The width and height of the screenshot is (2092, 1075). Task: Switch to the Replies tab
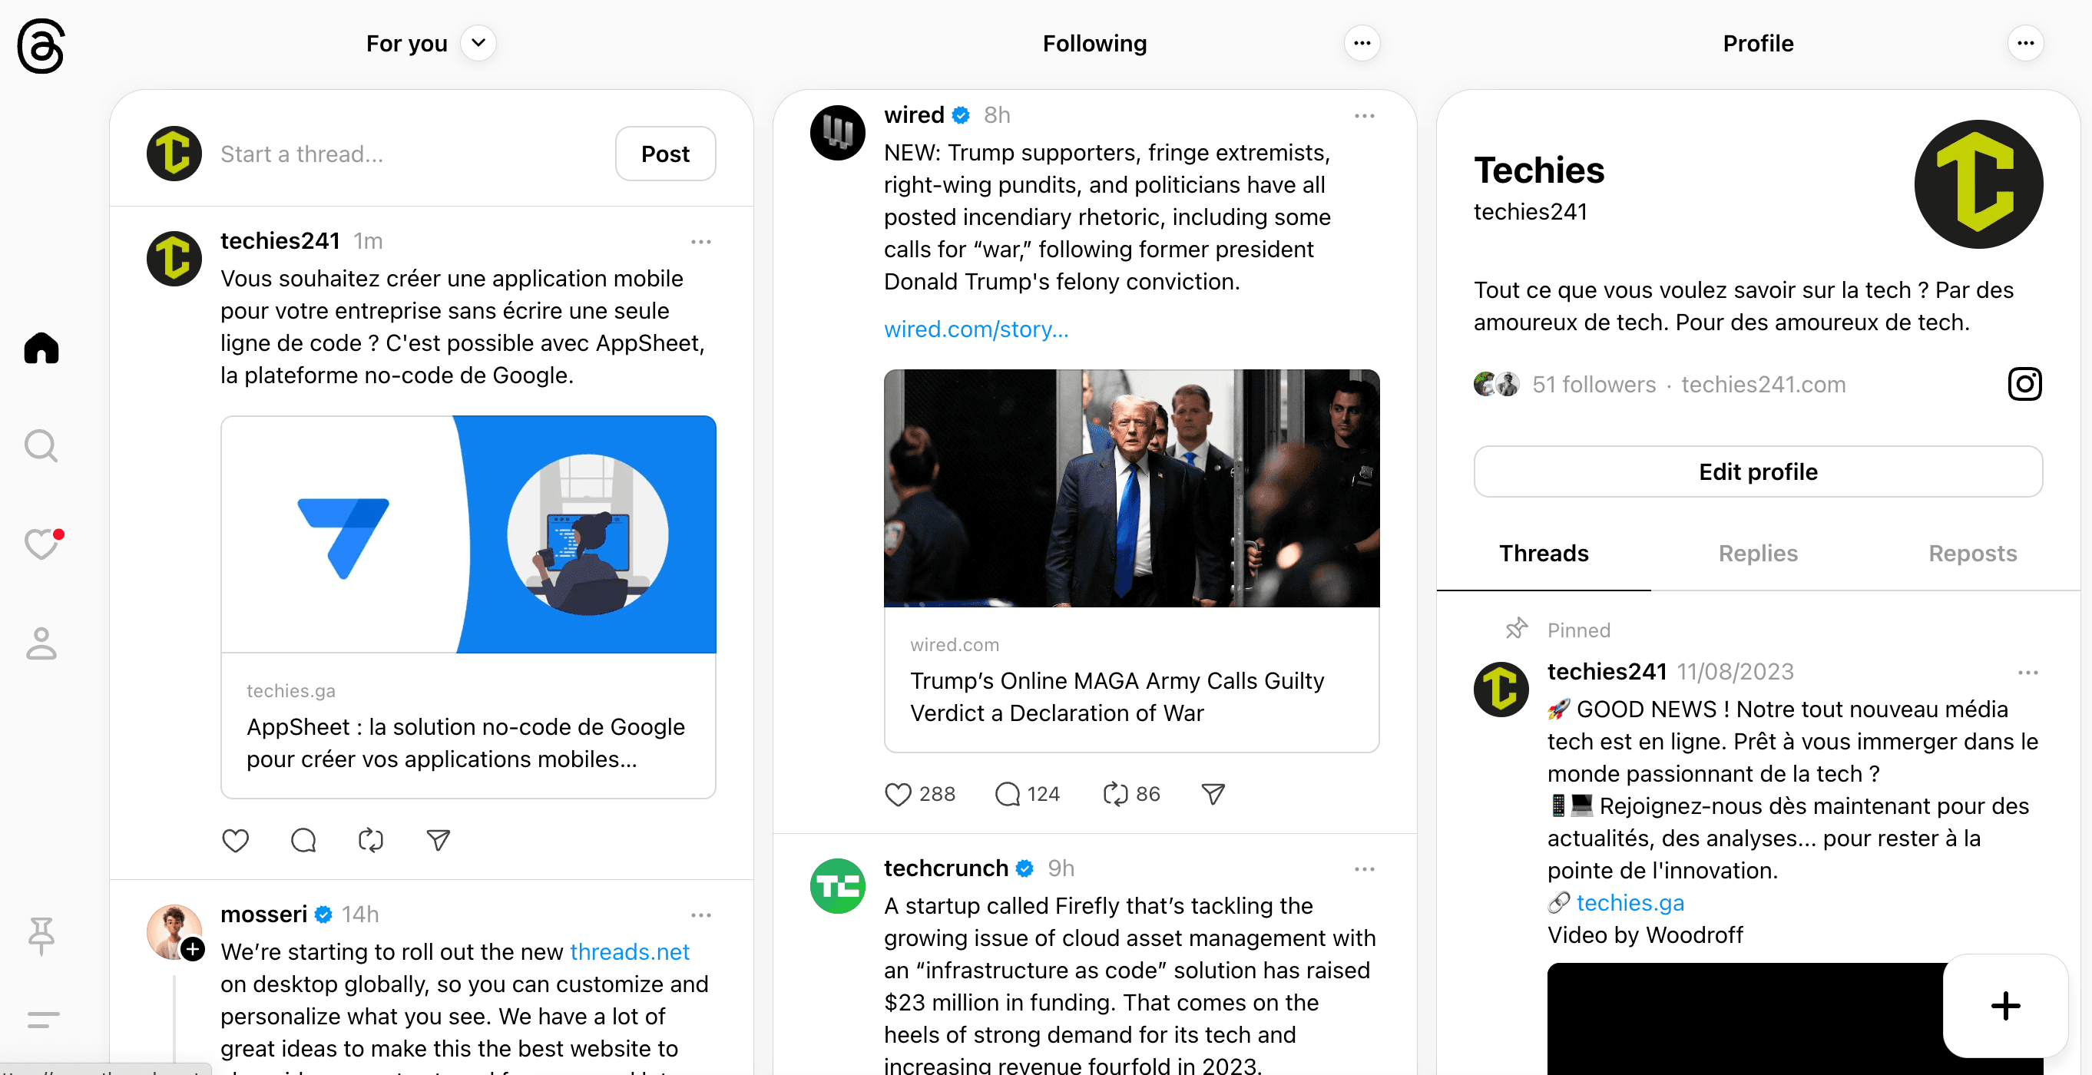click(x=1757, y=553)
